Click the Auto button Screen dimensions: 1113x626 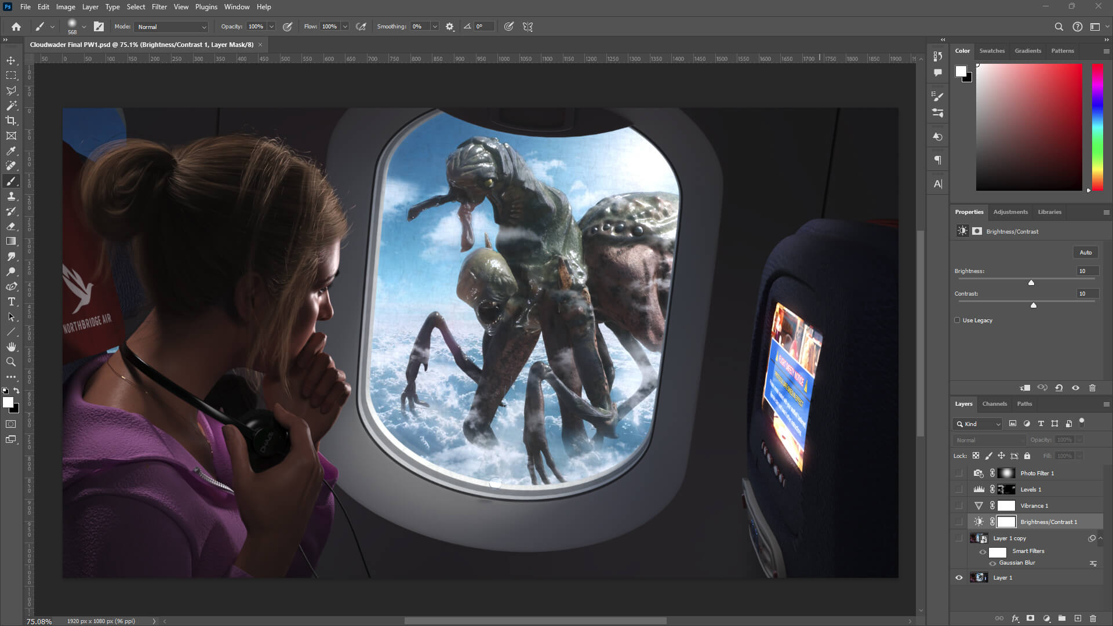pyautogui.click(x=1086, y=253)
